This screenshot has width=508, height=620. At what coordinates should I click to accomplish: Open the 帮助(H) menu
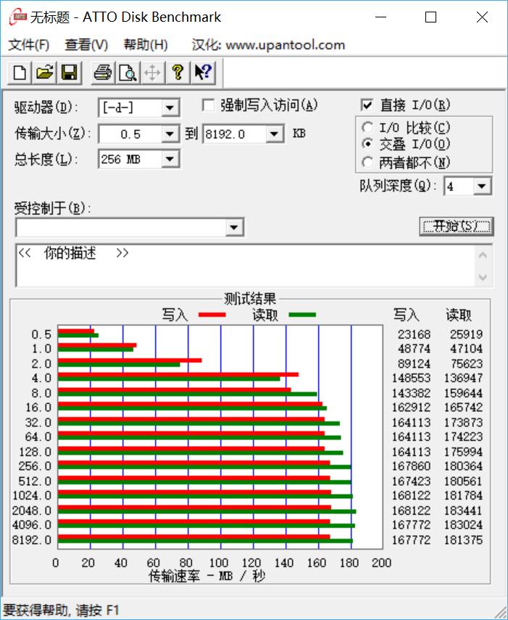click(146, 45)
